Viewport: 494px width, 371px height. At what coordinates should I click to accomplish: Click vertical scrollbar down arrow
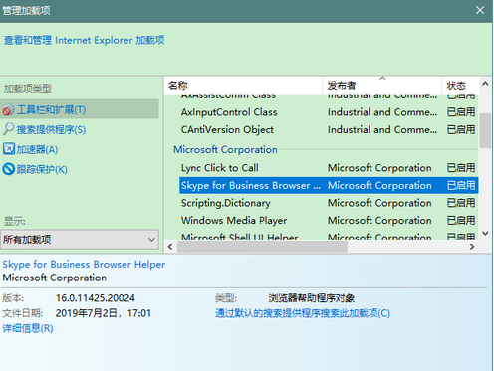click(x=485, y=233)
